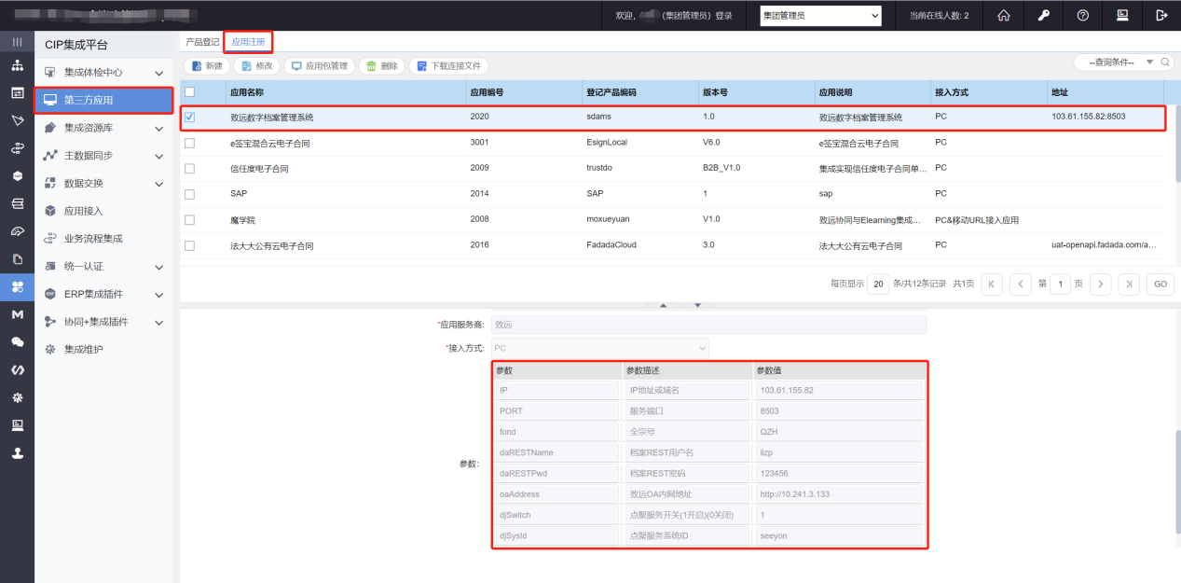Click the search magnifier icon
This screenshot has height=583, width=1181.
[1165, 62]
